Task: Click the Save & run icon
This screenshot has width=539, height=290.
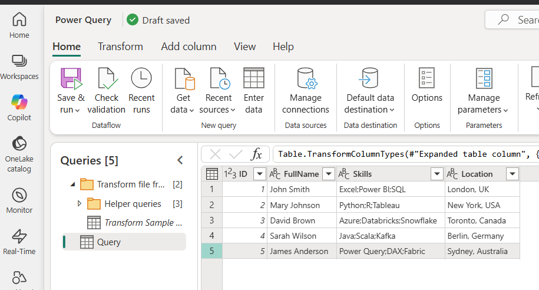Action: pyautogui.click(x=71, y=79)
